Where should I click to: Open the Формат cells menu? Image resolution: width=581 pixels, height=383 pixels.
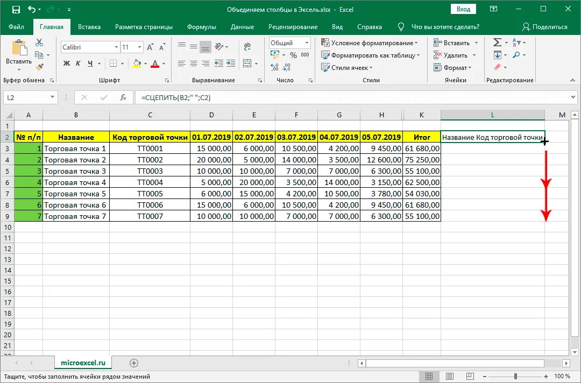pyautogui.click(x=452, y=67)
